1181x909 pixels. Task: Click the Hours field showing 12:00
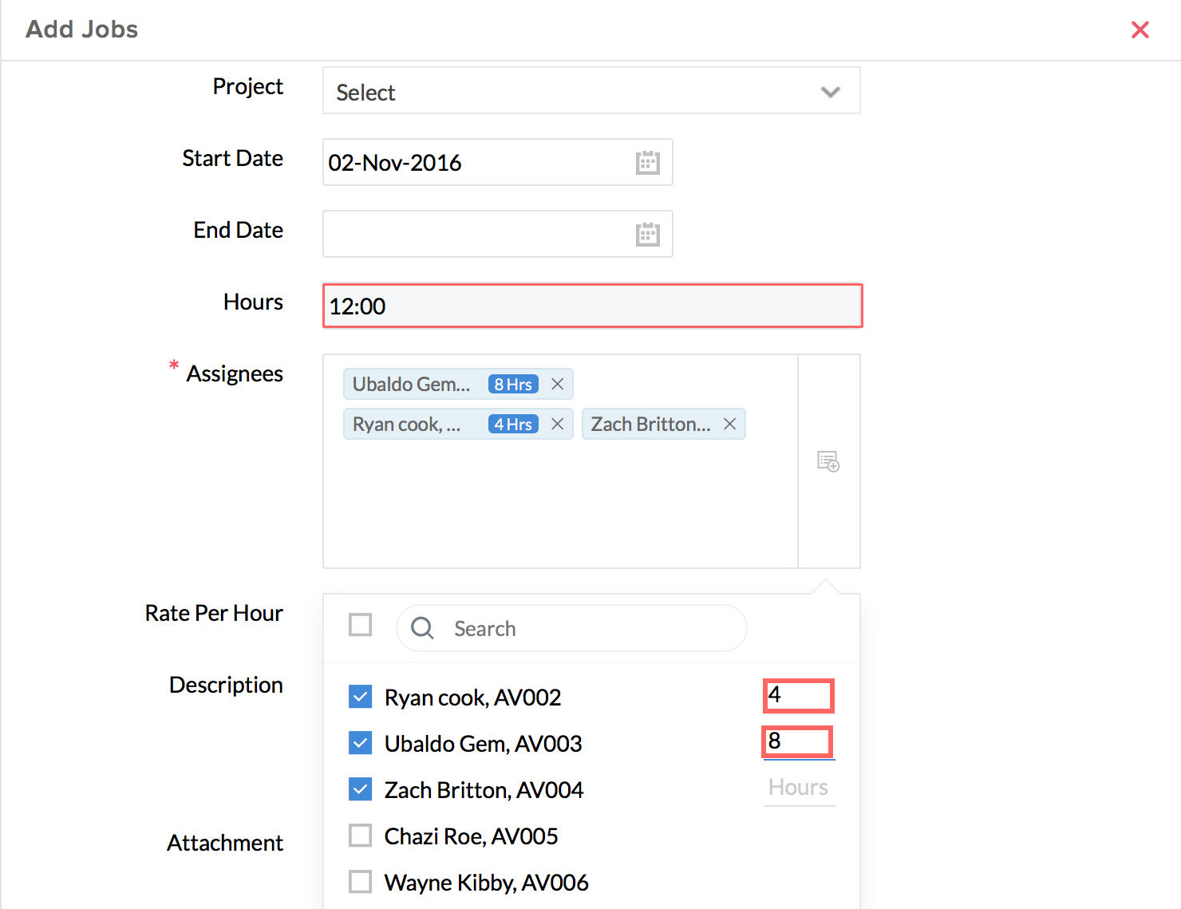click(x=591, y=306)
